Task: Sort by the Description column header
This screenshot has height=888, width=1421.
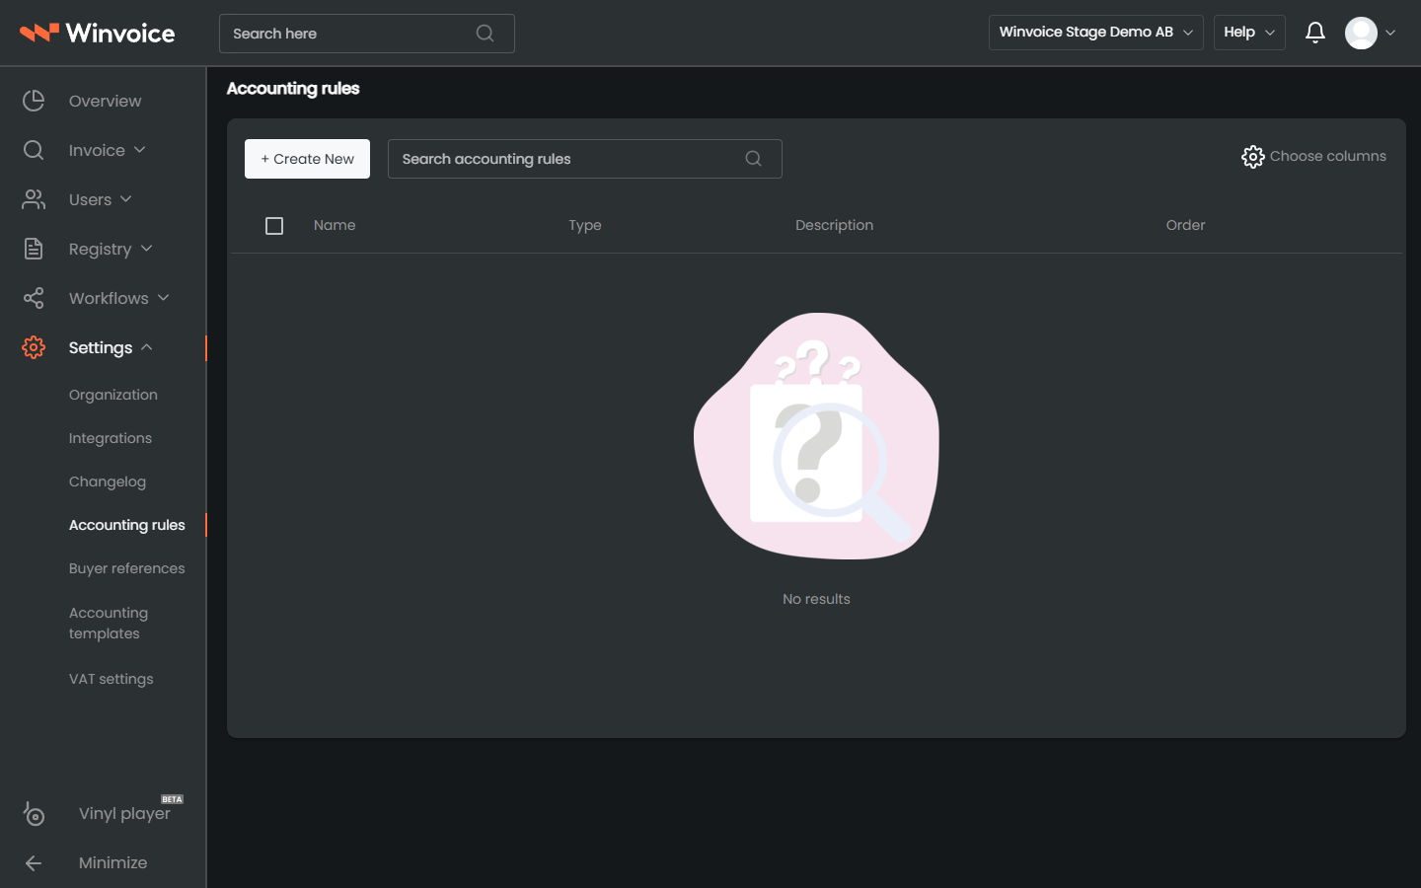Action: click(835, 225)
